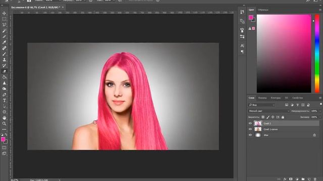Image resolution: width=323 pixels, height=181 pixels.
Task: Close the open document tab
Action: click(63, 7)
